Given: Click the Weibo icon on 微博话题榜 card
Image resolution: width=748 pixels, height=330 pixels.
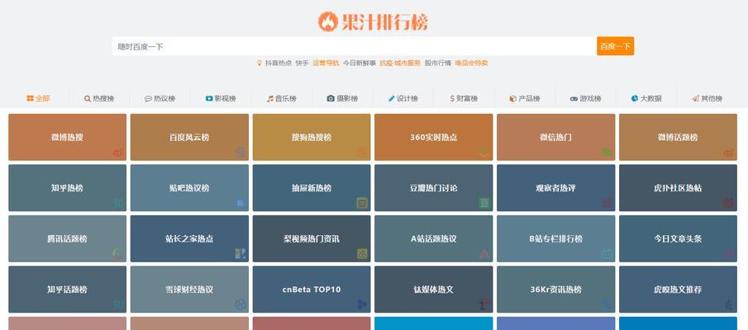Looking at the screenshot, I should (x=729, y=153).
